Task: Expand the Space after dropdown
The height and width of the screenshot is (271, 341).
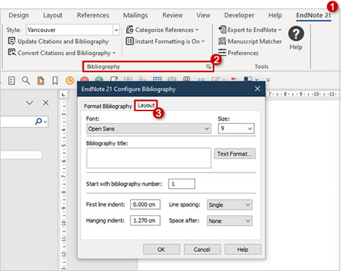Action: (x=230, y=221)
